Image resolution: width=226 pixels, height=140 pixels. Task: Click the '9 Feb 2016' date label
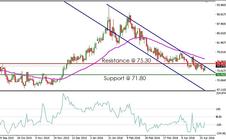click(133, 138)
